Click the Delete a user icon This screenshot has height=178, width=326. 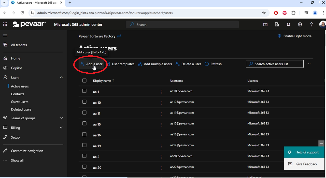[177, 64]
